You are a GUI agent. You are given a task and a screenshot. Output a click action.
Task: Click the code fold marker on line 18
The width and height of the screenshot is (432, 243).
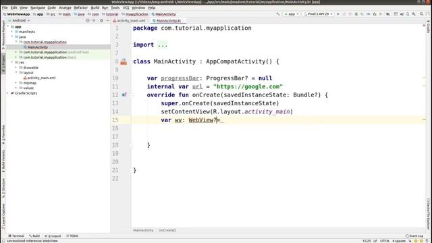(132, 145)
